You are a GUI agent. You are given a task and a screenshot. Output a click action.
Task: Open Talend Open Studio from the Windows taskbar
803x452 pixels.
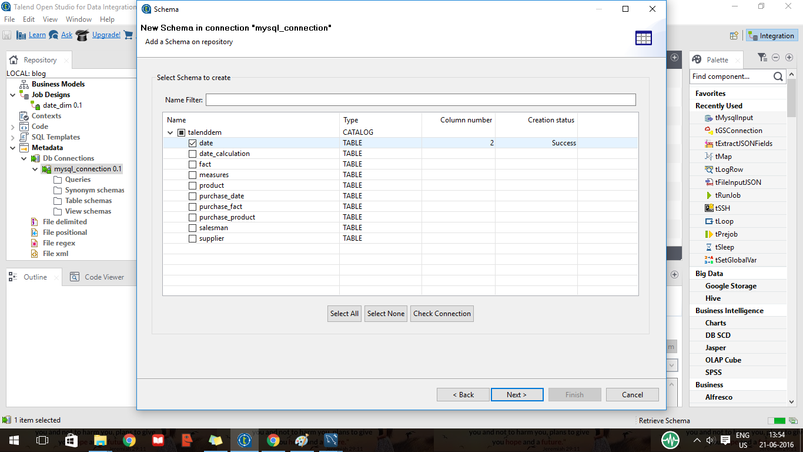click(x=245, y=440)
